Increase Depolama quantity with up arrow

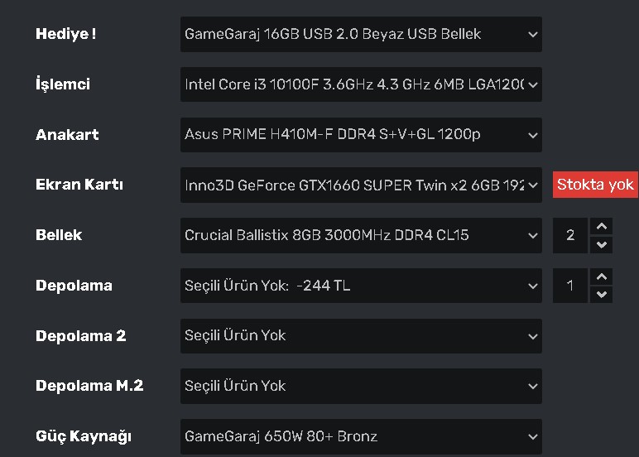coord(602,277)
